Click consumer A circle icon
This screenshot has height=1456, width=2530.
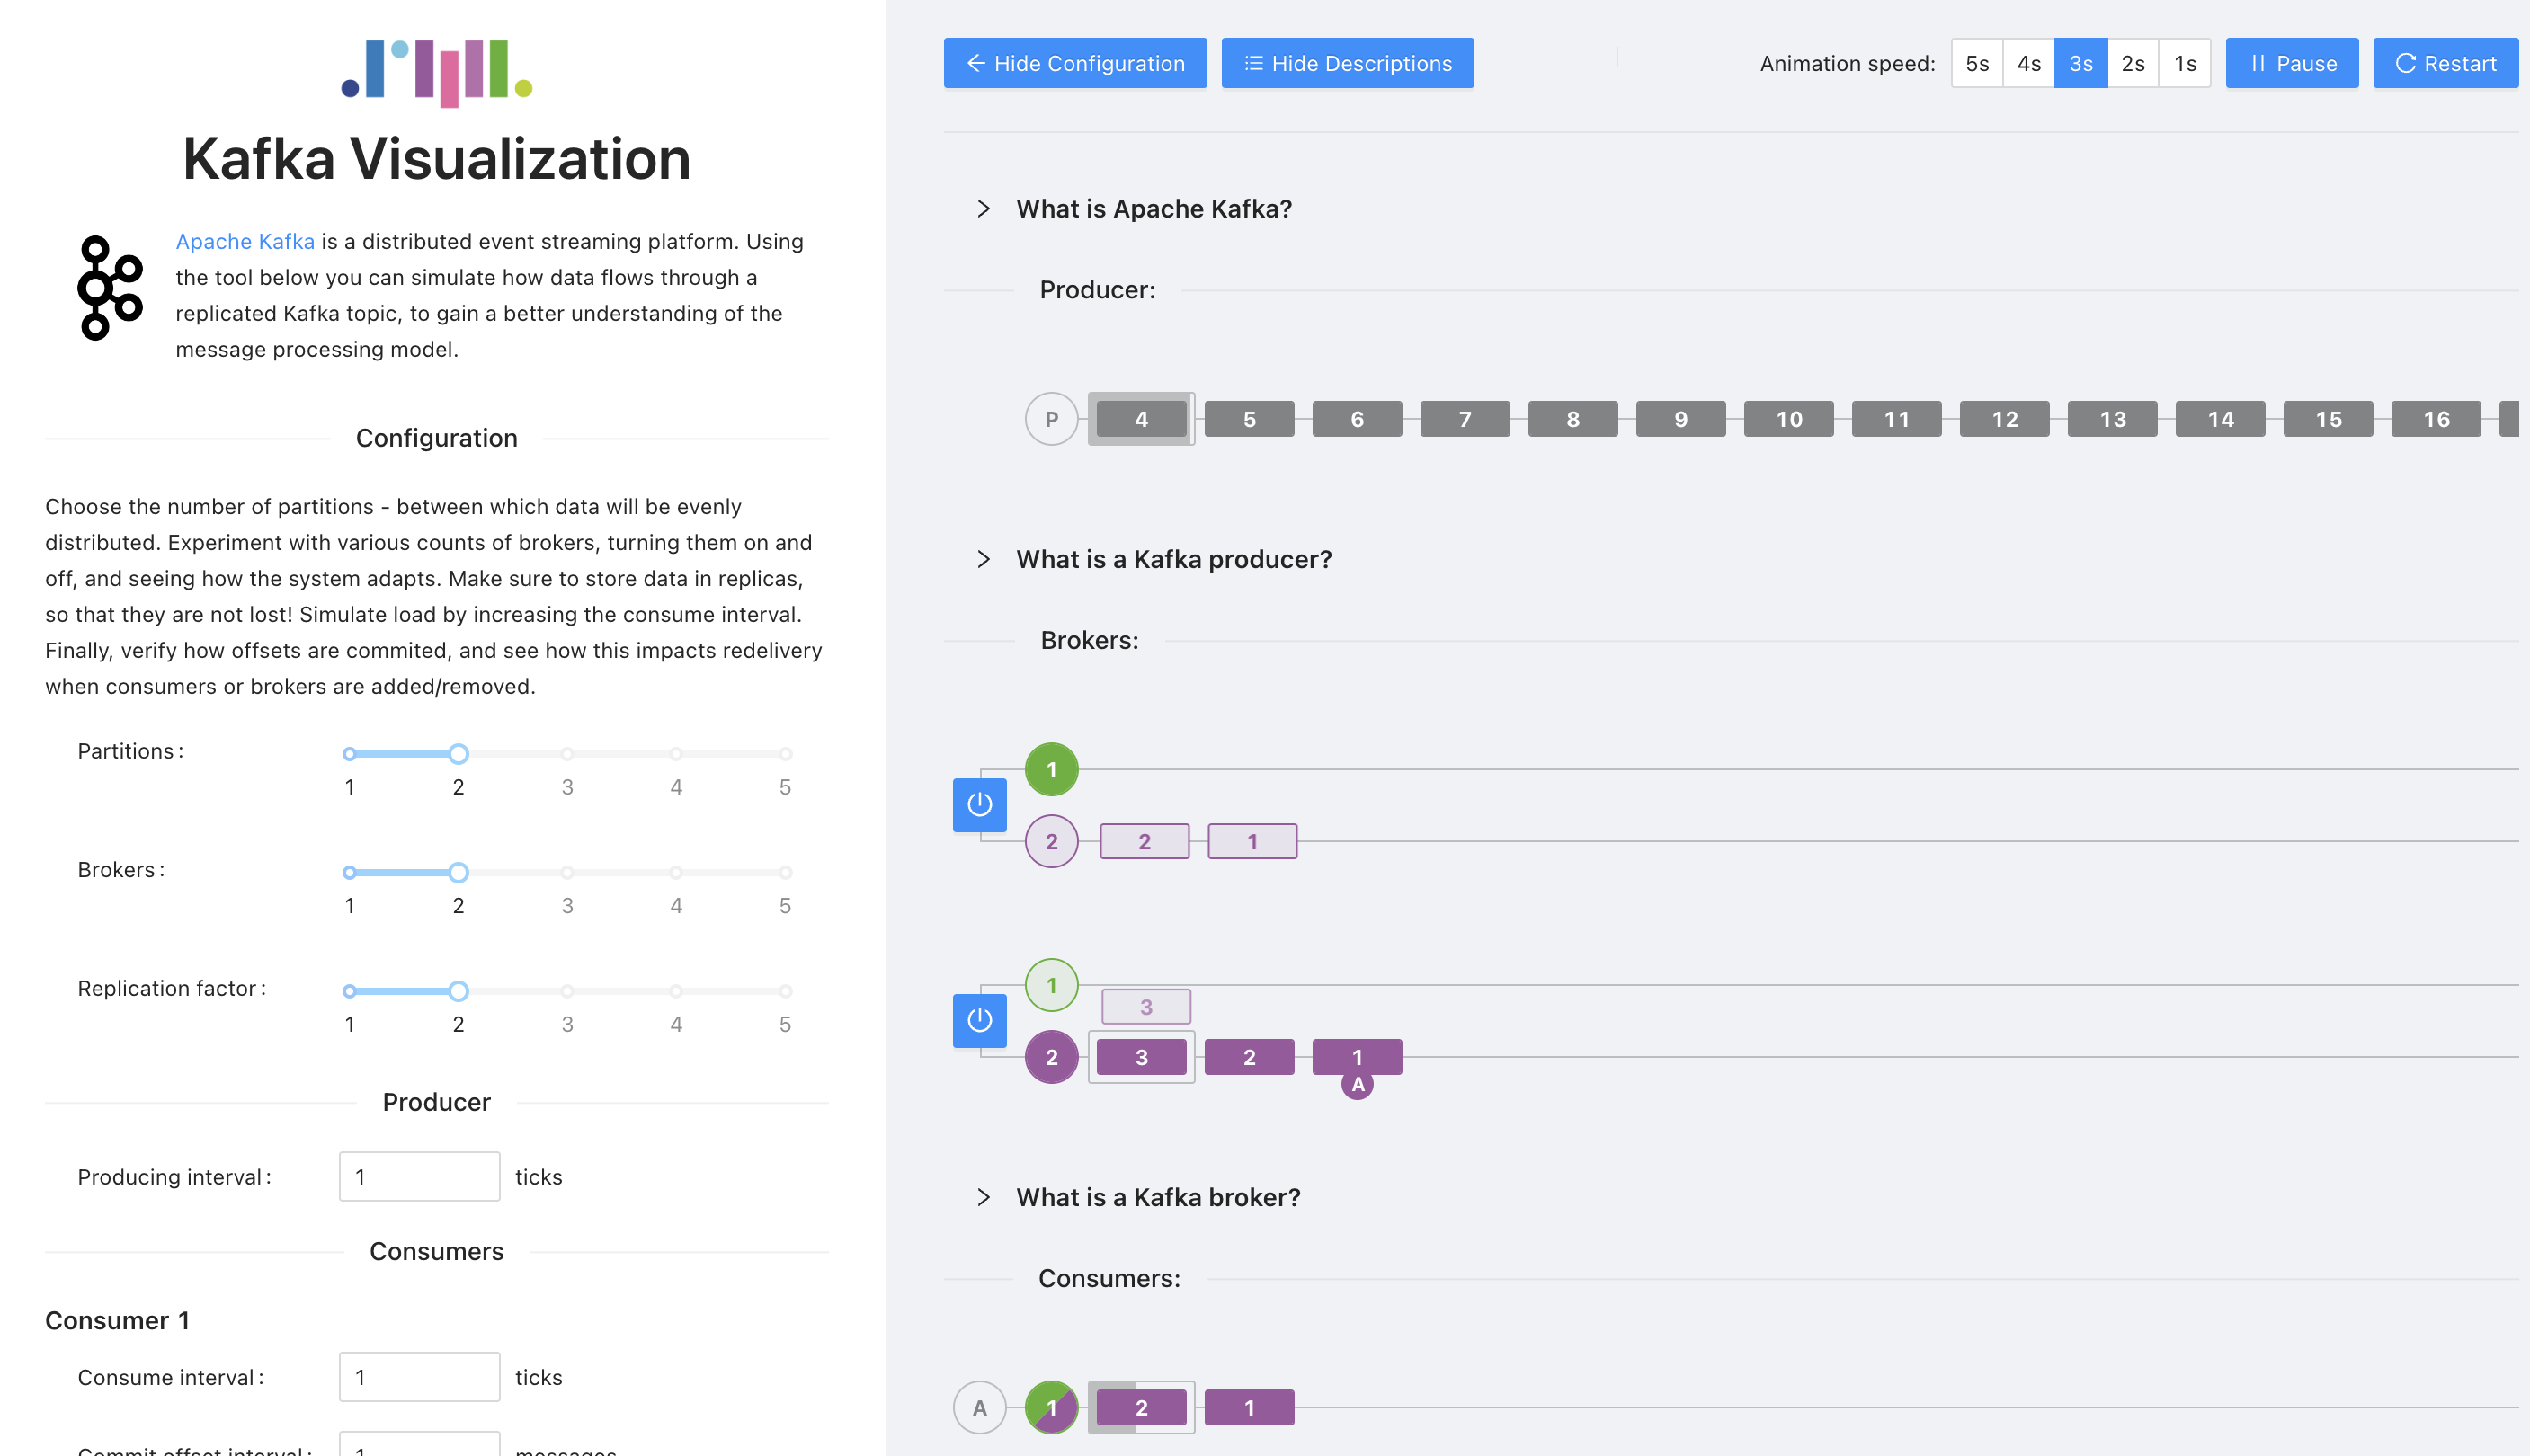(x=979, y=1407)
